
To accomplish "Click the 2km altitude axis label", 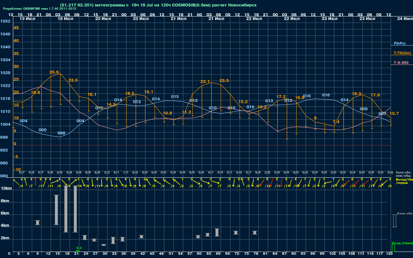I will point(5,239).
